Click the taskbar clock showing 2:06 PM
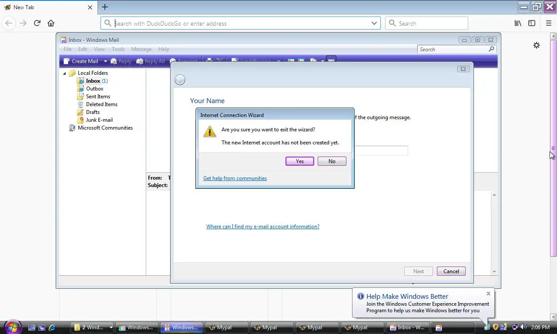 point(540,327)
